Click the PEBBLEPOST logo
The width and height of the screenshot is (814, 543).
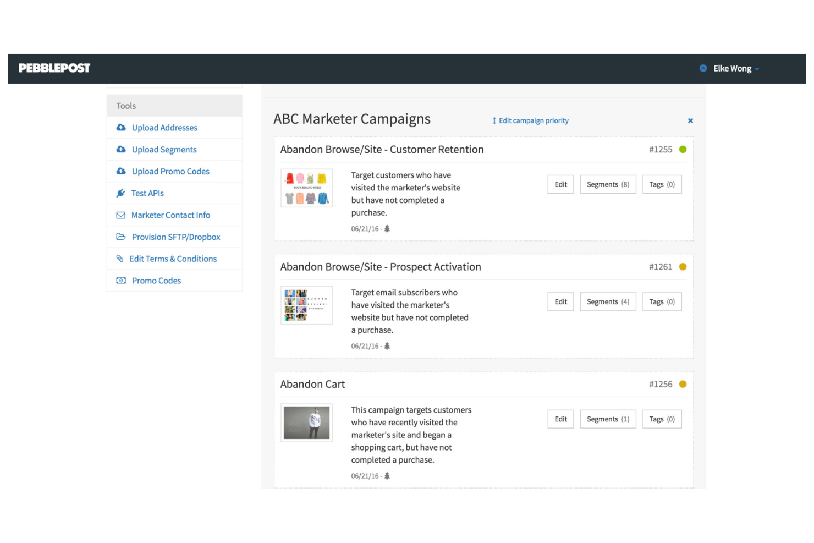click(54, 68)
